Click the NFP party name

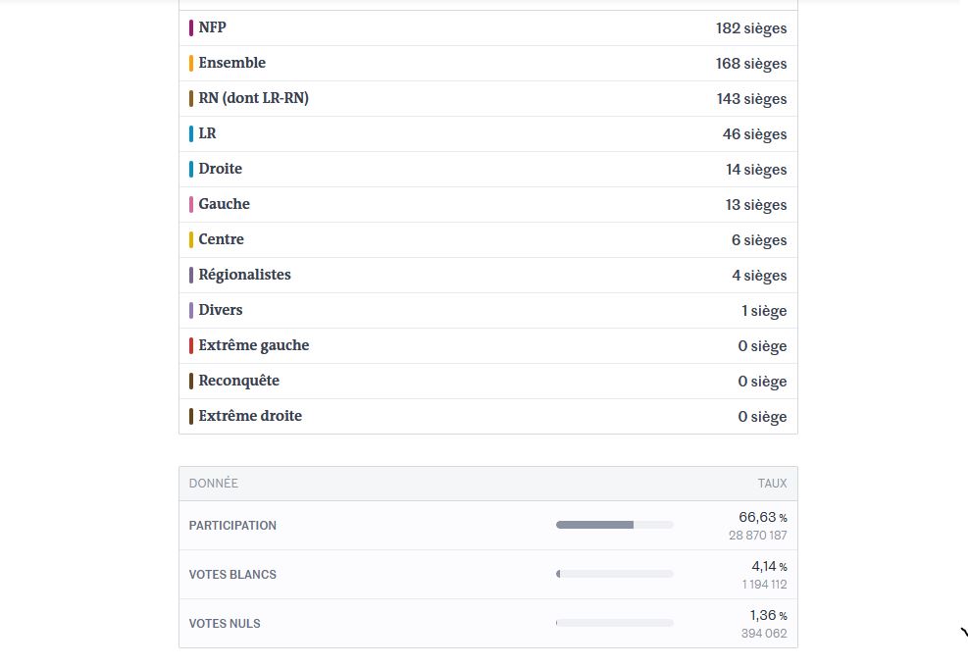pyautogui.click(x=212, y=27)
